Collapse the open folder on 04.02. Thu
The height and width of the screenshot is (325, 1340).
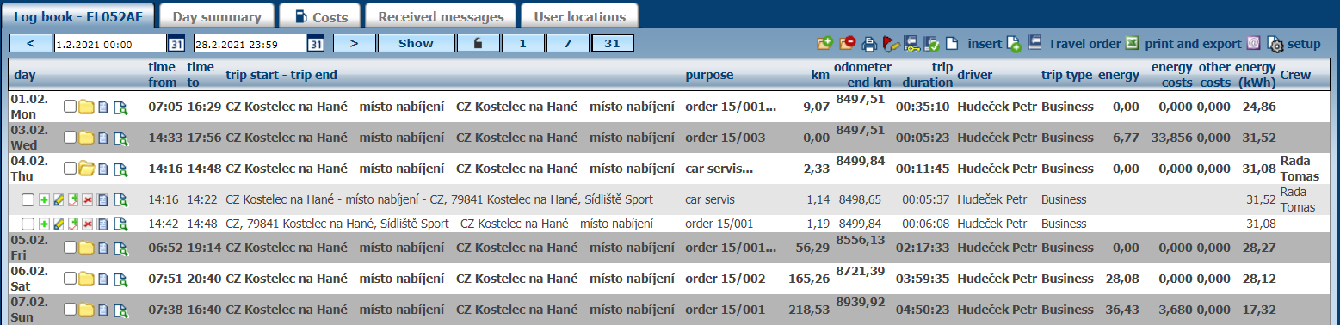tap(86, 169)
